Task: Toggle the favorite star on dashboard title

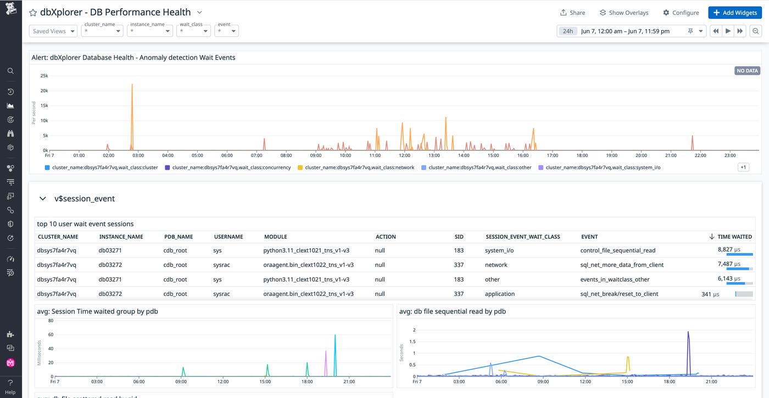Action: tap(32, 12)
